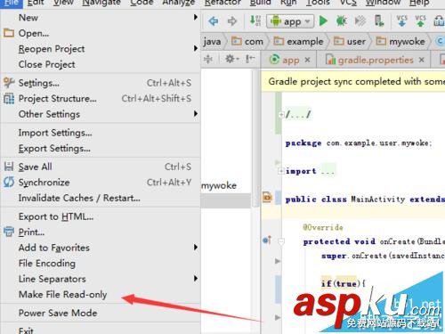Open the Edit menu in menu bar
The image size is (445, 334).
click(36, 3)
